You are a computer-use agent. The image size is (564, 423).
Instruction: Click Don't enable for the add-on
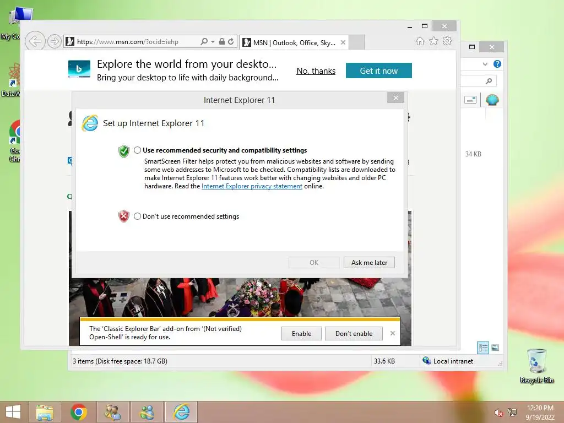point(354,333)
